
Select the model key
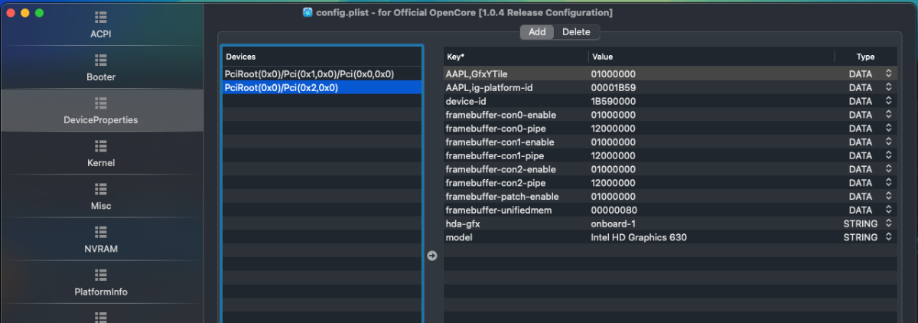pos(458,237)
